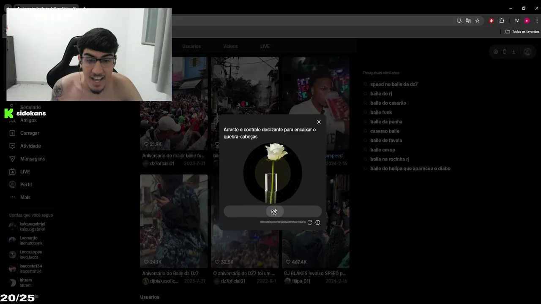
Task: Open Chrome extensions puzzle icon
Action: click(502, 21)
